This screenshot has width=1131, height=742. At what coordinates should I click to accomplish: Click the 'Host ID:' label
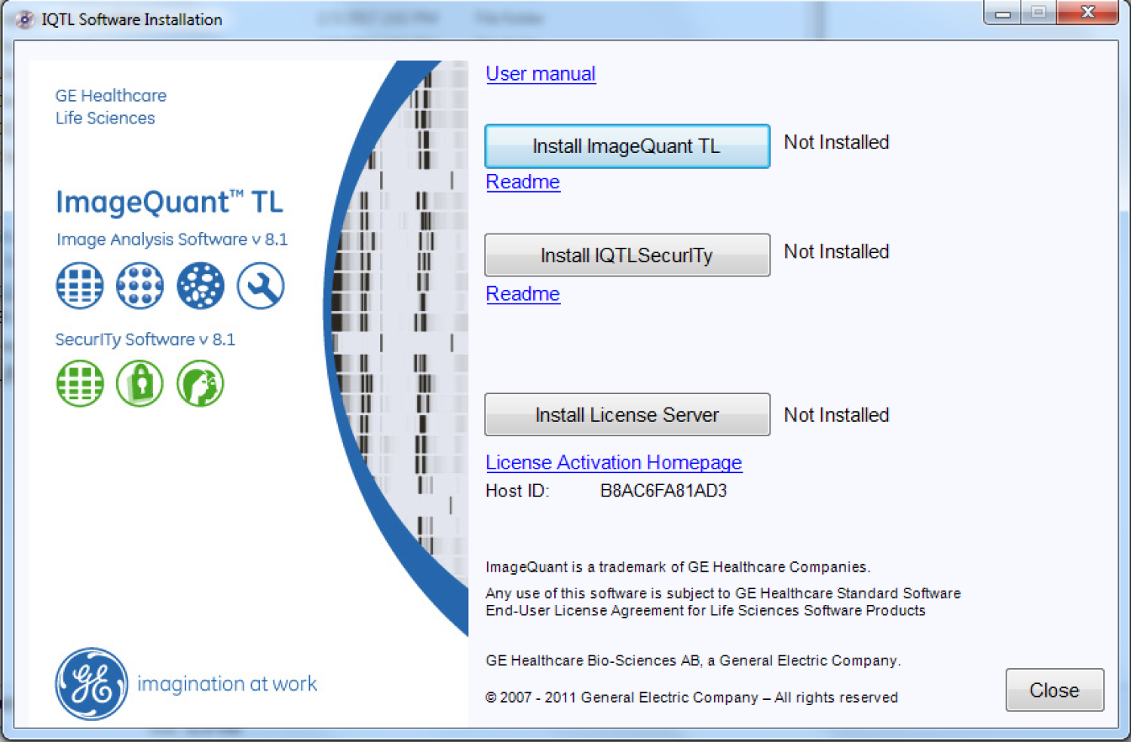click(517, 491)
